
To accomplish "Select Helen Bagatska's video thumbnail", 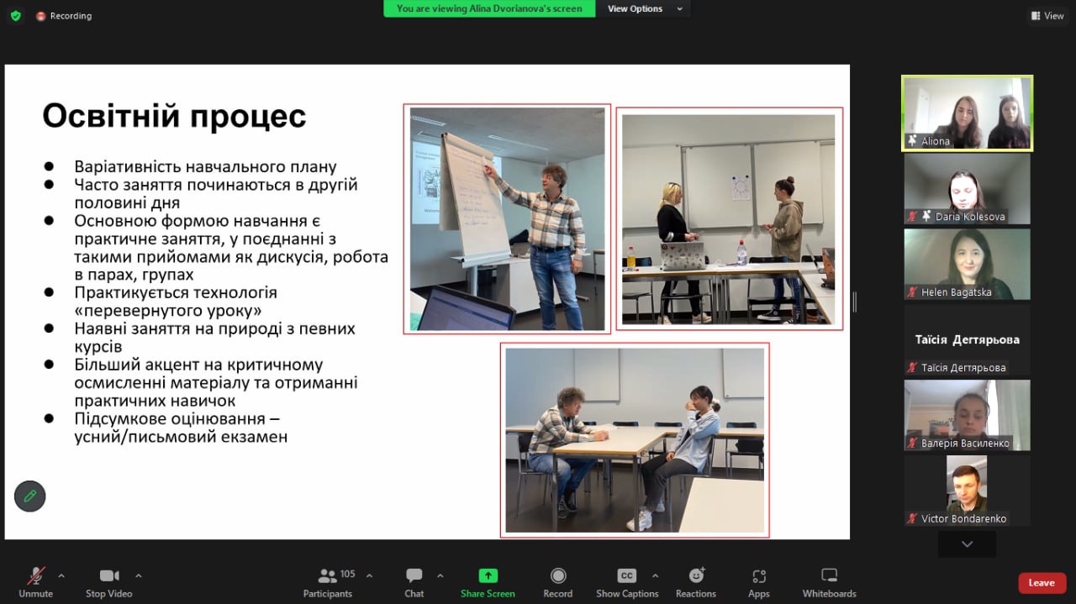I will [967, 264].
